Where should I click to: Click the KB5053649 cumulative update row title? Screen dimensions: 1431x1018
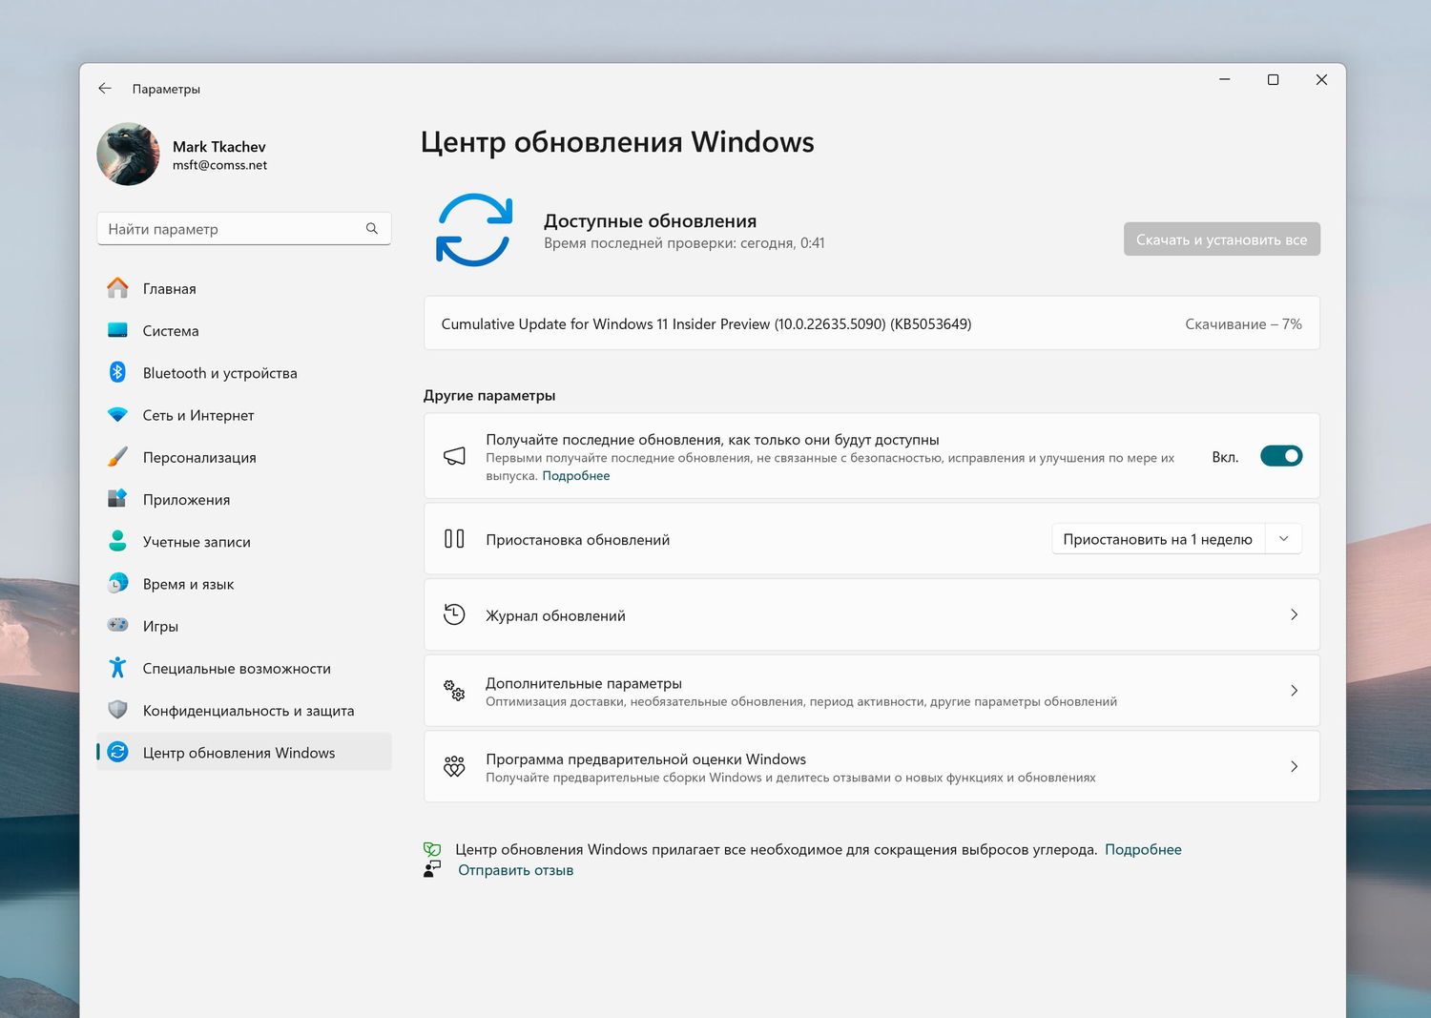(x=706, y=324)
